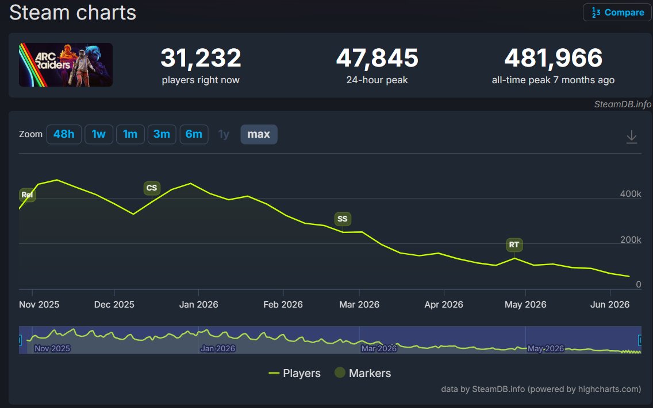Click the SteamDB.info watermark link

[623, 104]
